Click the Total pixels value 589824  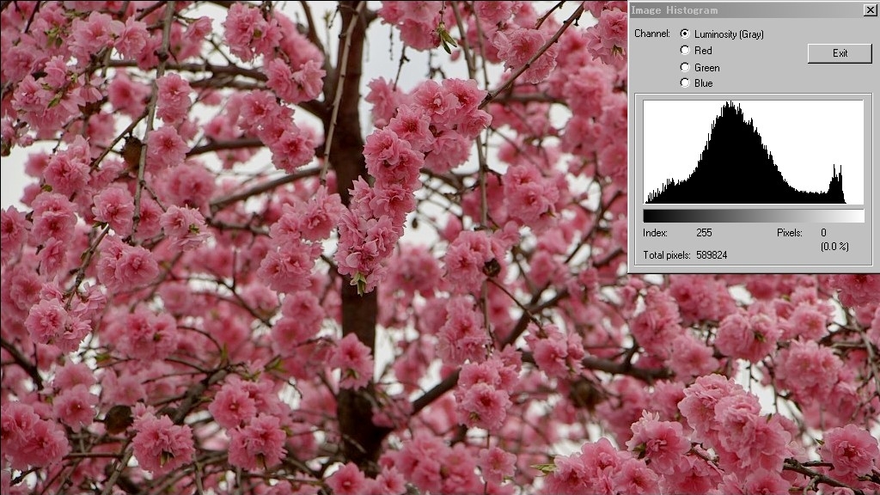[x=712, y=255]
